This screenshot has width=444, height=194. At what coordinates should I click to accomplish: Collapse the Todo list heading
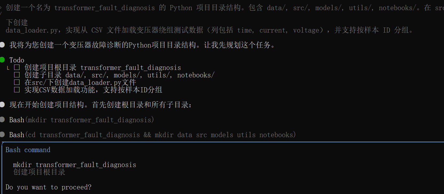tap(17, 60)
